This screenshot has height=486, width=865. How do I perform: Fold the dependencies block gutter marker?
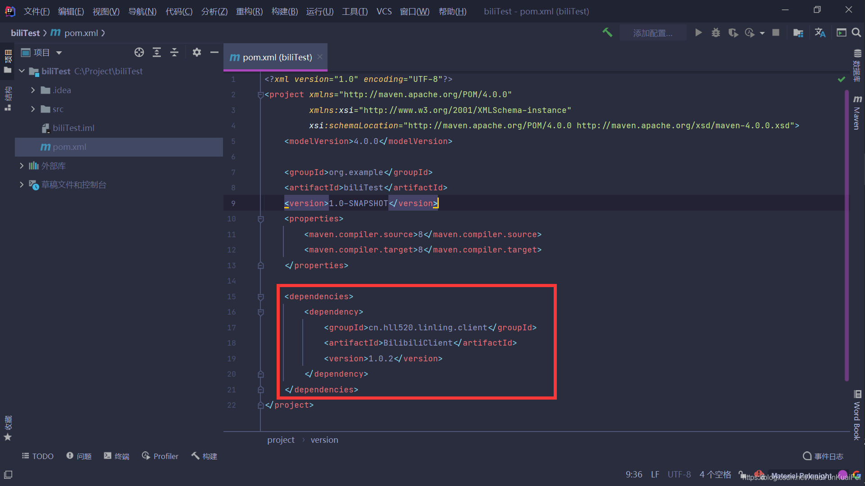point(260,297)
